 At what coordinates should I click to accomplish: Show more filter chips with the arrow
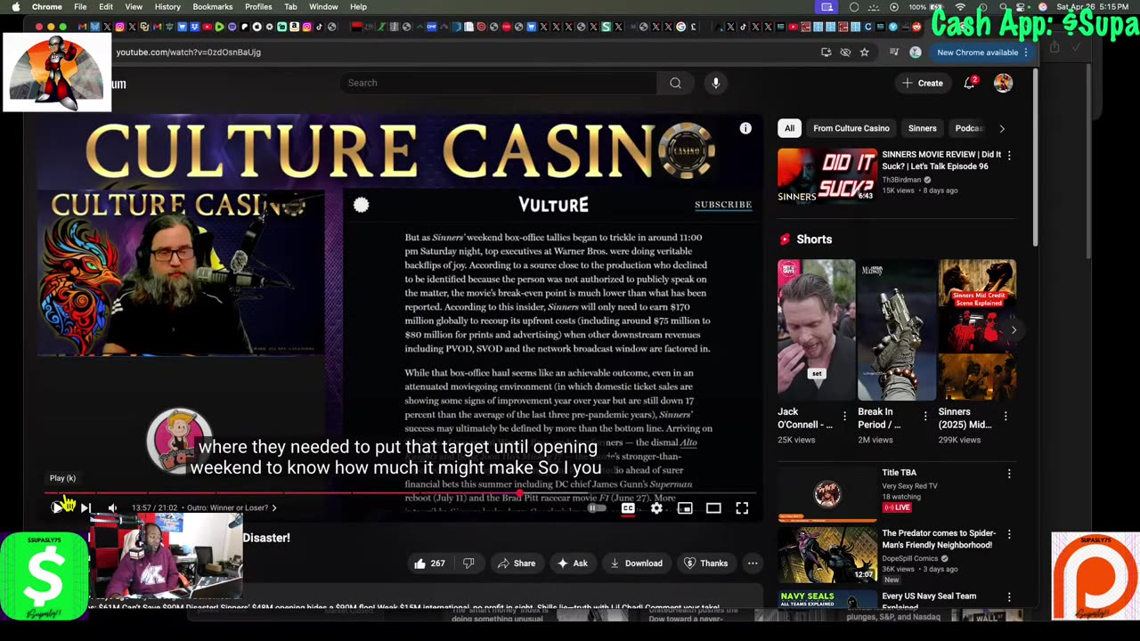pos(1002,128)
